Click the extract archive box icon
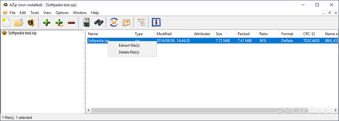This screenshot has width=339, height=121. click(31, 22)
